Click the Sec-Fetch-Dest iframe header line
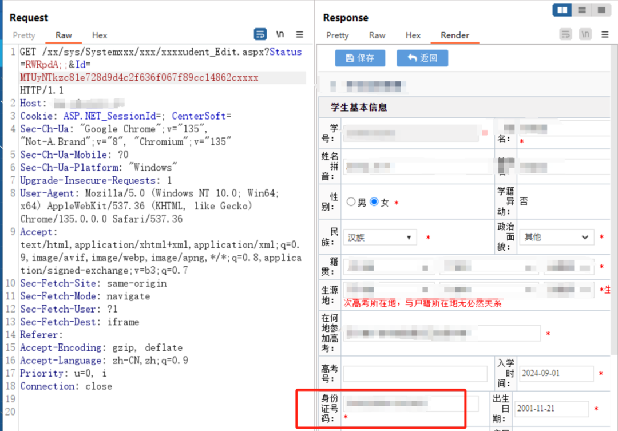Screen dimensions: 618x431 click(80, 322)
